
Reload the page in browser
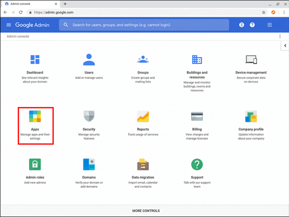[21, 12]
